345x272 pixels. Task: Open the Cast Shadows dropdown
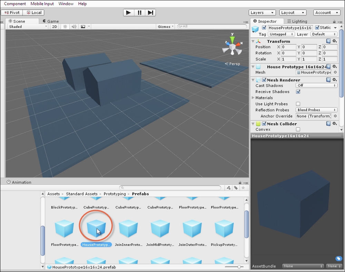click(316, 85)
